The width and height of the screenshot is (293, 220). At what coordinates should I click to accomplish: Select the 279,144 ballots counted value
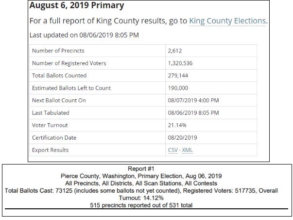pyautogui.click(x=178, y=75)
